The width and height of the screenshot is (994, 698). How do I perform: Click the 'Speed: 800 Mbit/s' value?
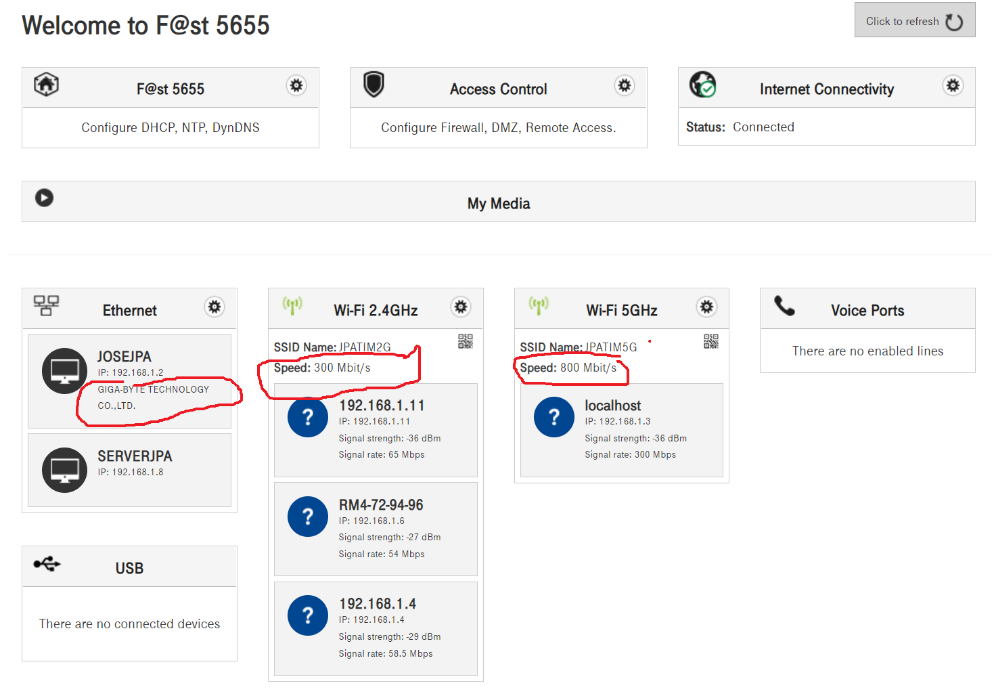[x=568, y=368]
